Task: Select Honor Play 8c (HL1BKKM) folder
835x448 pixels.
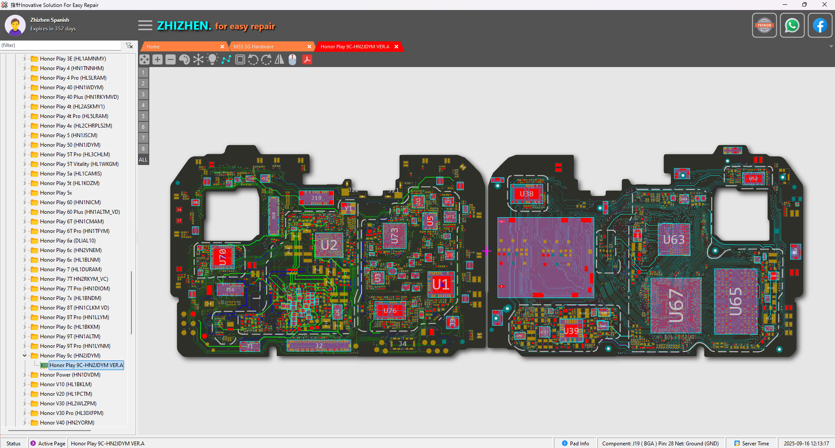Action: click(70, 327)
